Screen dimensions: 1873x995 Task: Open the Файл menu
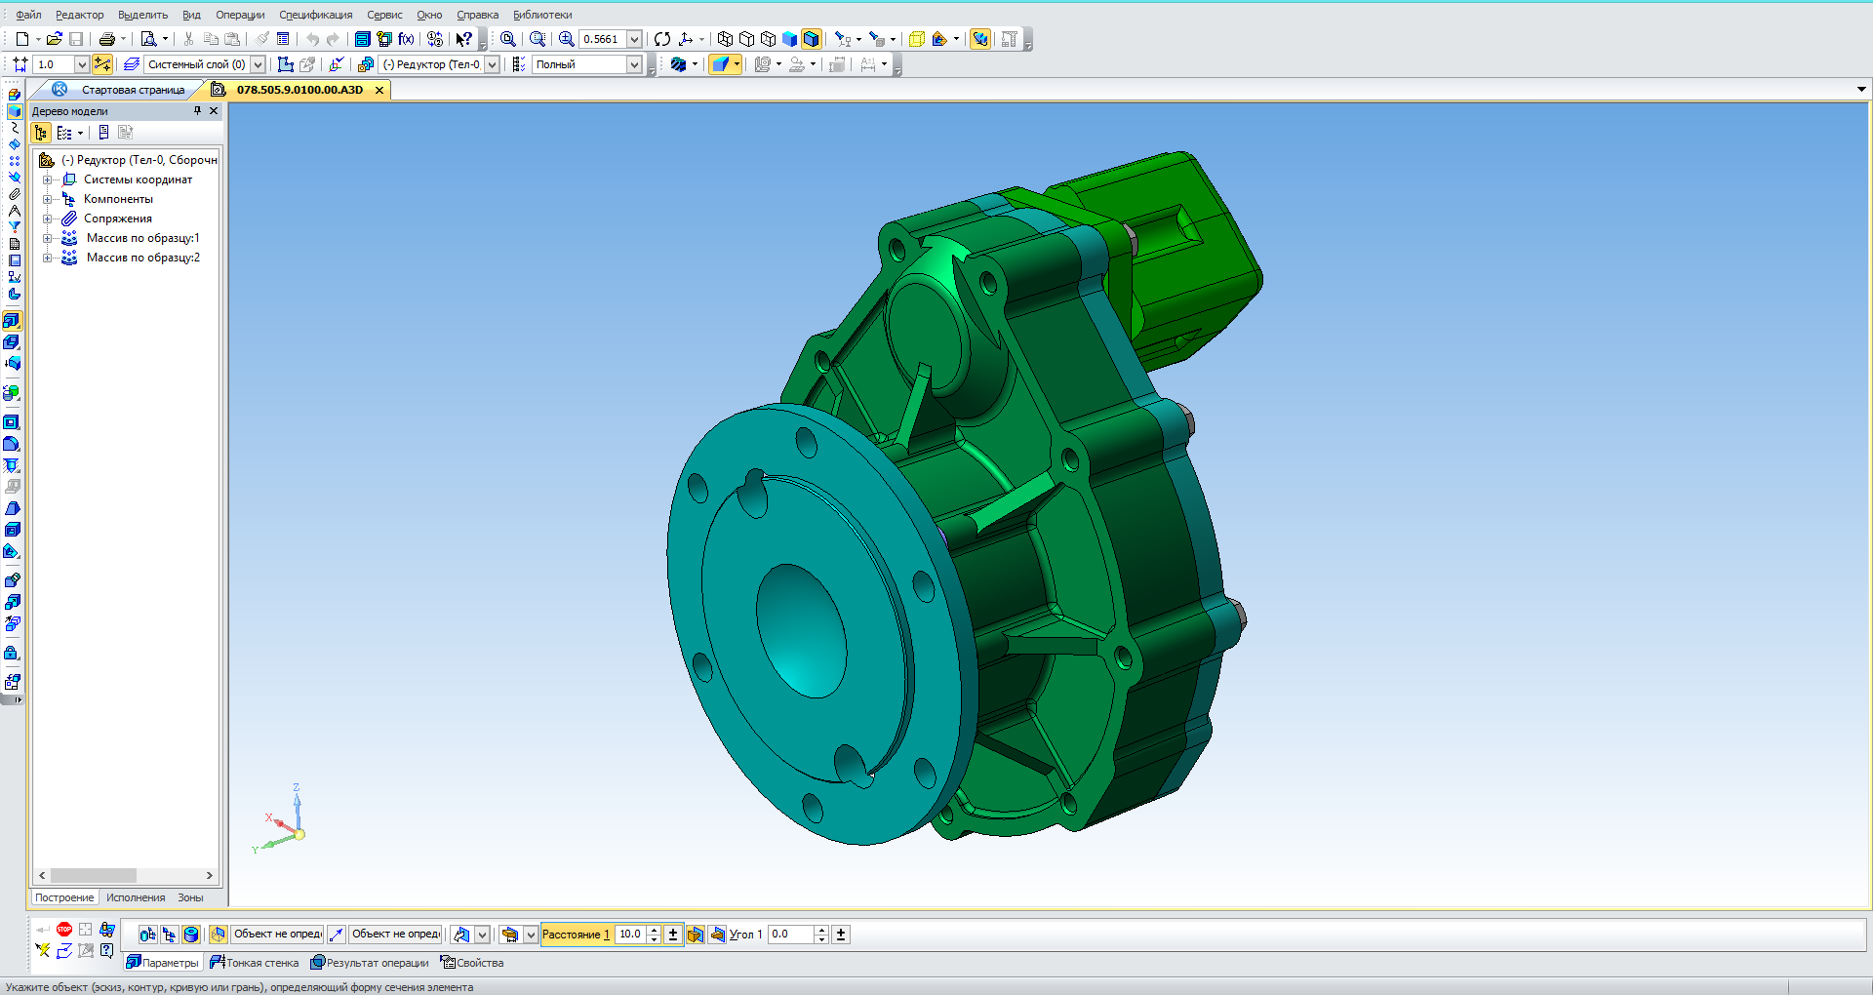[28, 15]
